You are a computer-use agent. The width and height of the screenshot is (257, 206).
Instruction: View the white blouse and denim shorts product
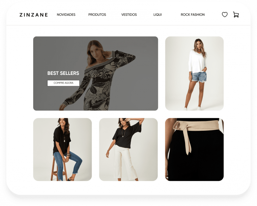[194, 73]
